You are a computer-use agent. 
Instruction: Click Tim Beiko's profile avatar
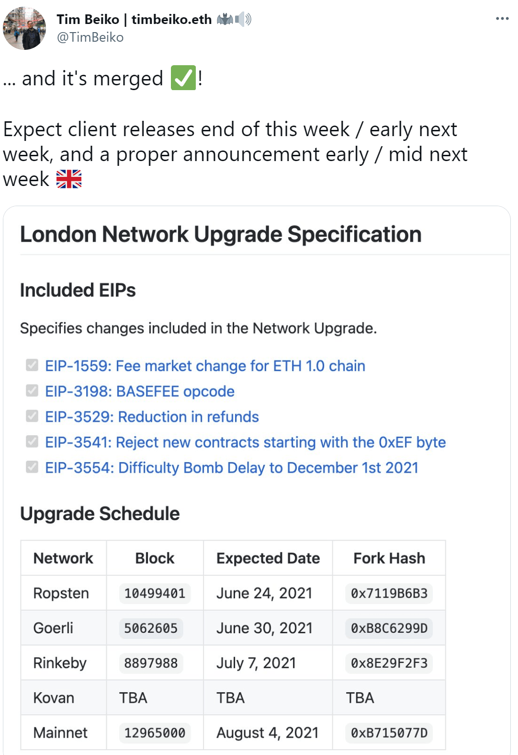[24, 28]
